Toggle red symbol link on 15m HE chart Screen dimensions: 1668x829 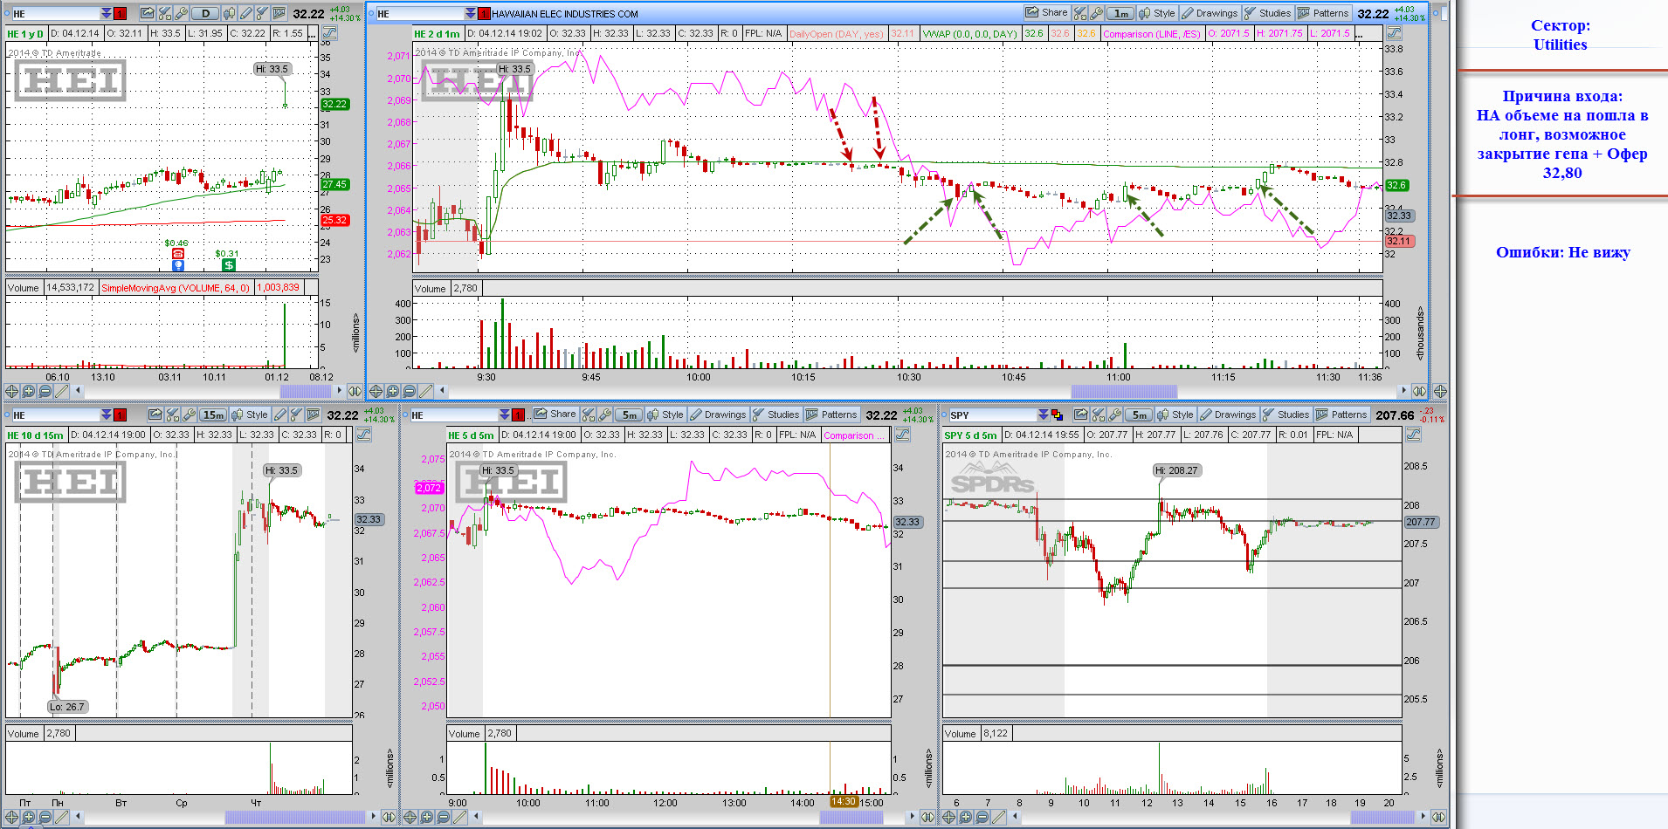click(120, 415)
